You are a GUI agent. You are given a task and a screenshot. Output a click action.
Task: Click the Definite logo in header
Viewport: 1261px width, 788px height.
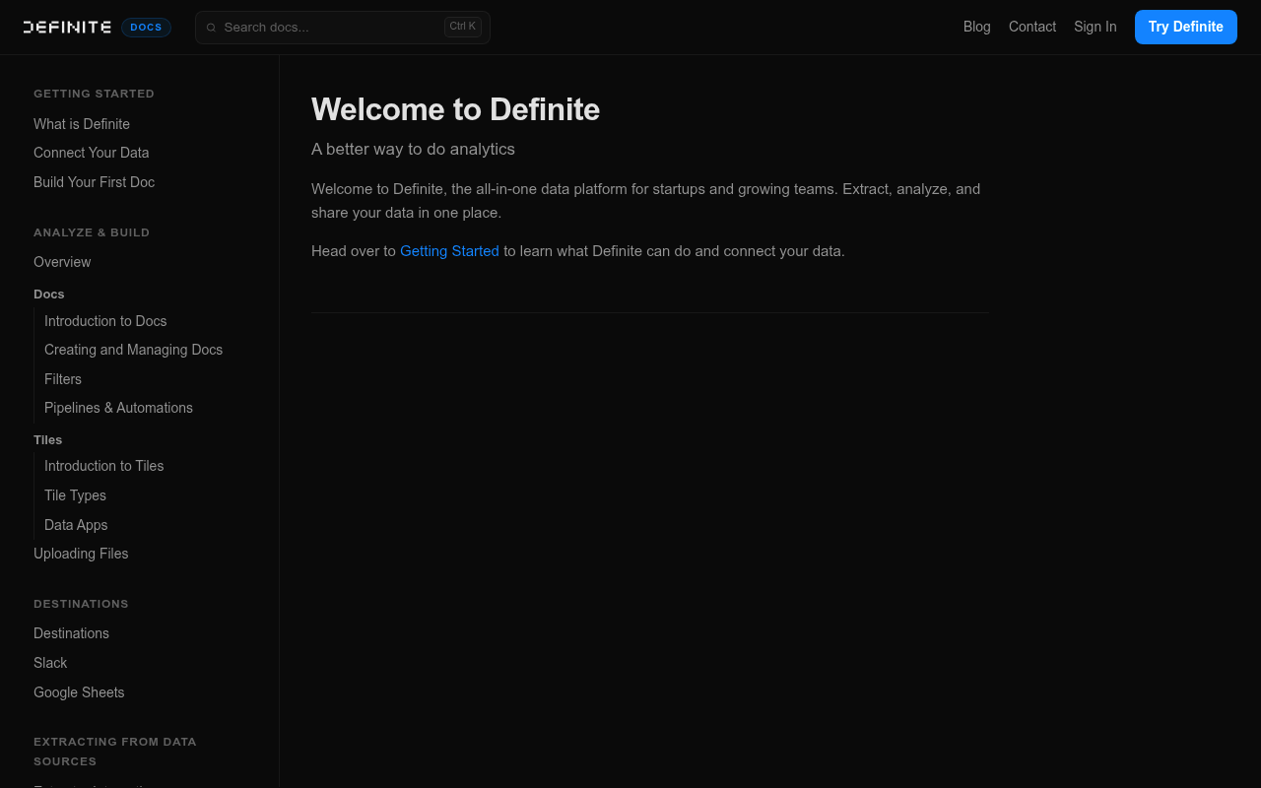point(67,27)
